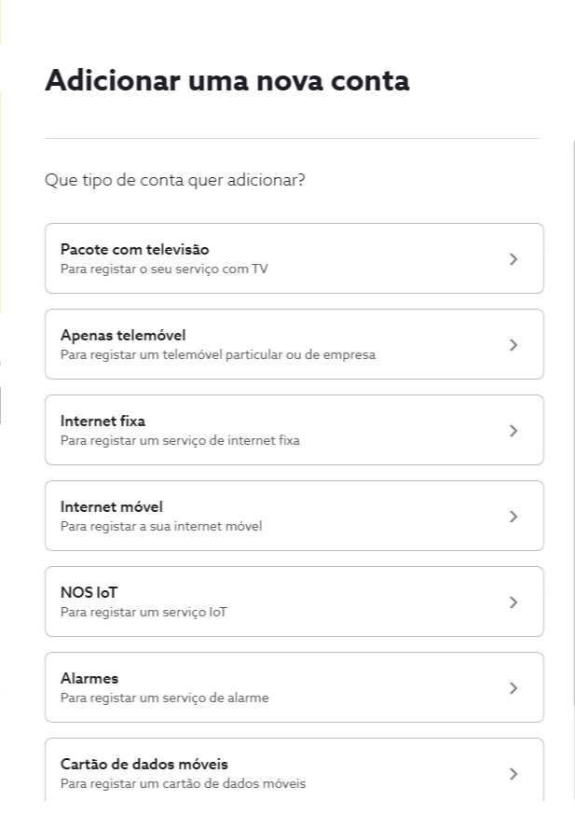Click 'Para registar o seu serviço com TV'
The height and width of the screenshot is (829, 575).
[164, 269]
